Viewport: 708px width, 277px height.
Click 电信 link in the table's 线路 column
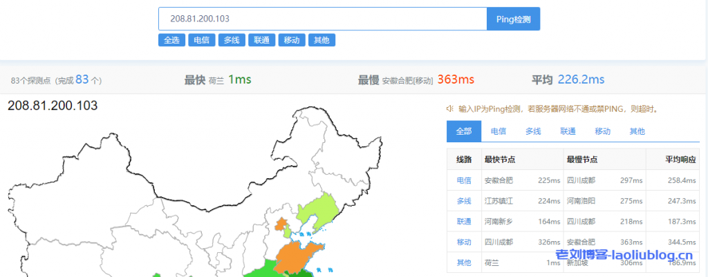pos(463,180)
